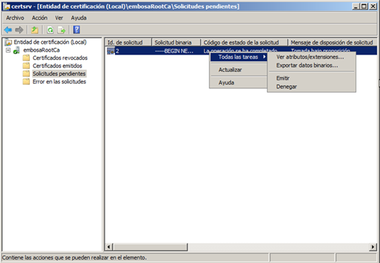Select the embosaRootCa server icon

point(17,51)
